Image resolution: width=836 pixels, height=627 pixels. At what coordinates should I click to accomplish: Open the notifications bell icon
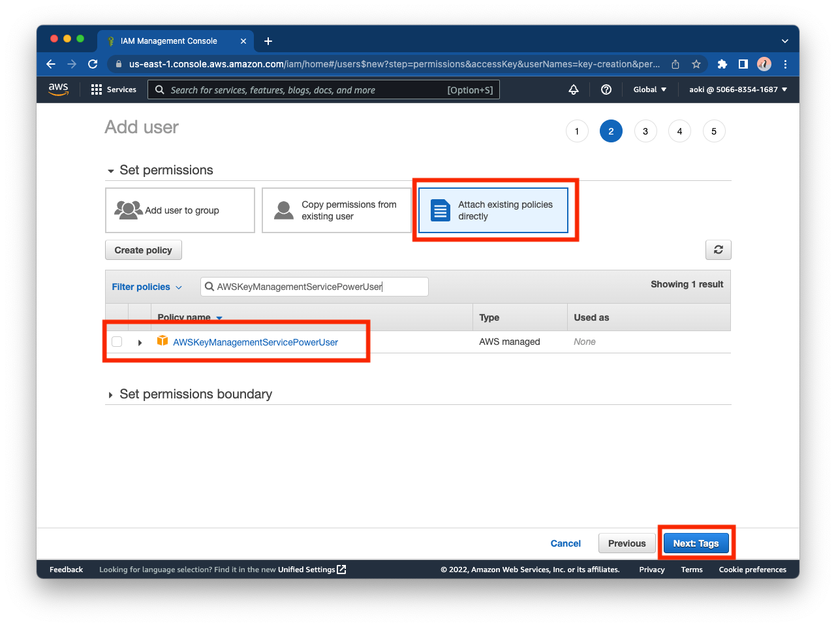coord(574,89)
